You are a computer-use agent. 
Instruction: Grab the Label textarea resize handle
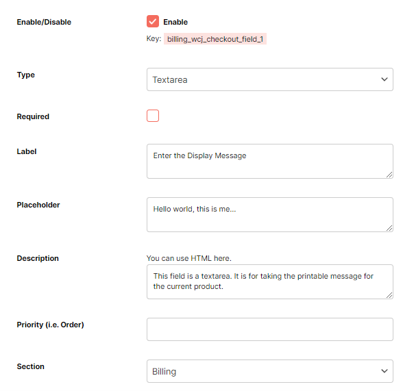tap(389, 175)
